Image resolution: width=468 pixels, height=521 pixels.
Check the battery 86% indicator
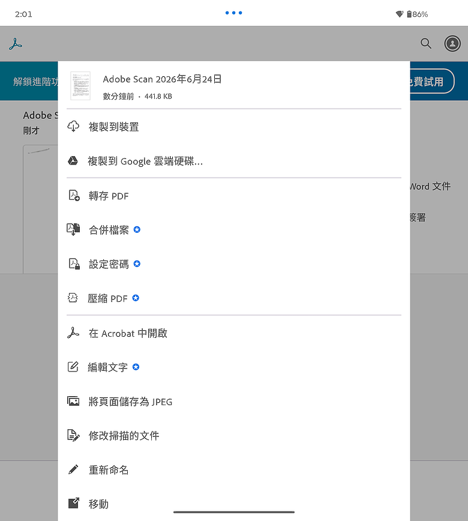click(418, 14)
